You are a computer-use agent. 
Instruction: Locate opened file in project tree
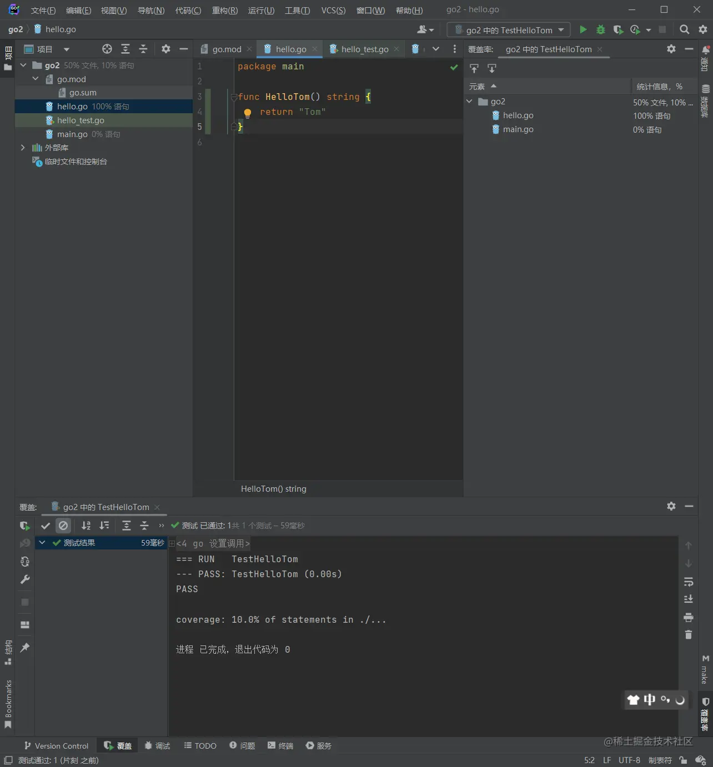pyautogui.click(x=107, y=49)
